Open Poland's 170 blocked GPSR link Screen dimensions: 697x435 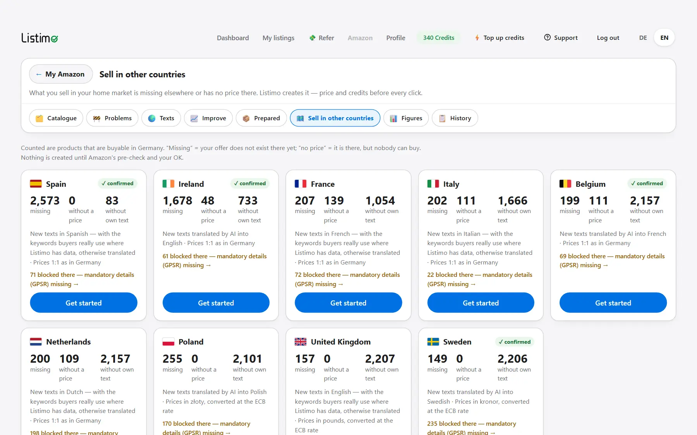[206, 428]
